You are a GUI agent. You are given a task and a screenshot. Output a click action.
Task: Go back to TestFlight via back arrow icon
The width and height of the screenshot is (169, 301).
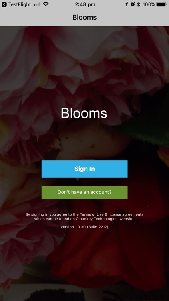coord(4,4)
